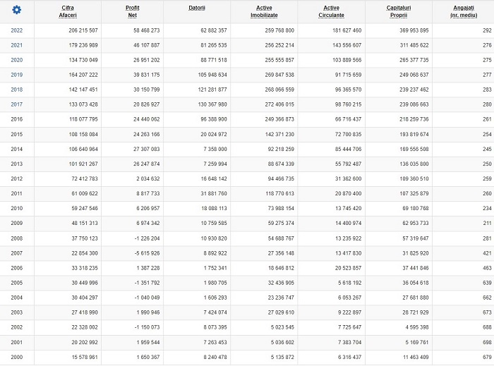This screenshot has width=494, height=366.
Task: Go to the 2020 year link
Action: pyautogui.click(x=17, y=60)
